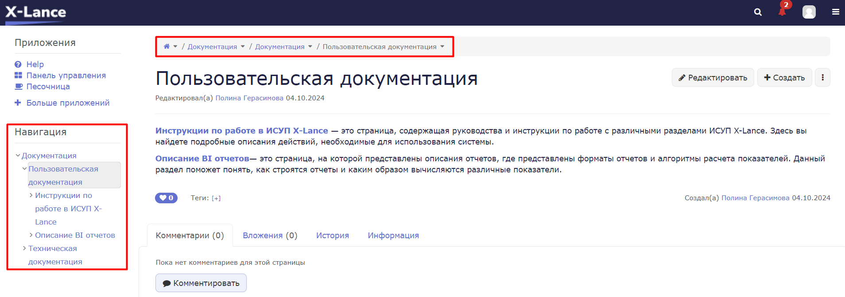This screenshot has width=845, height=297.
Task: Collapse Документация tree node chevron
Action: (18, 156)
